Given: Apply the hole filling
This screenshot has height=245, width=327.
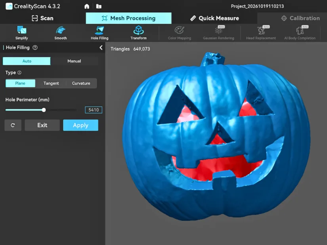Looking at the screenshot, I should point(80,125).
